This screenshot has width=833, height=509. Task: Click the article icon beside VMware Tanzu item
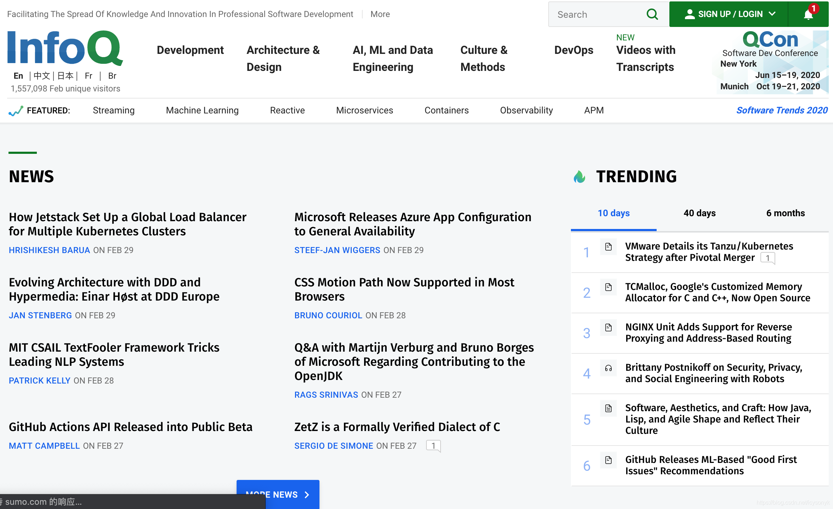608,247
